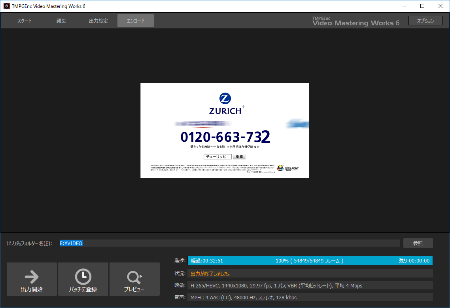Screen dimensions: 450x308
Task: Click the TMPGEnc app icon in title bar
Action: coord(6,6)
